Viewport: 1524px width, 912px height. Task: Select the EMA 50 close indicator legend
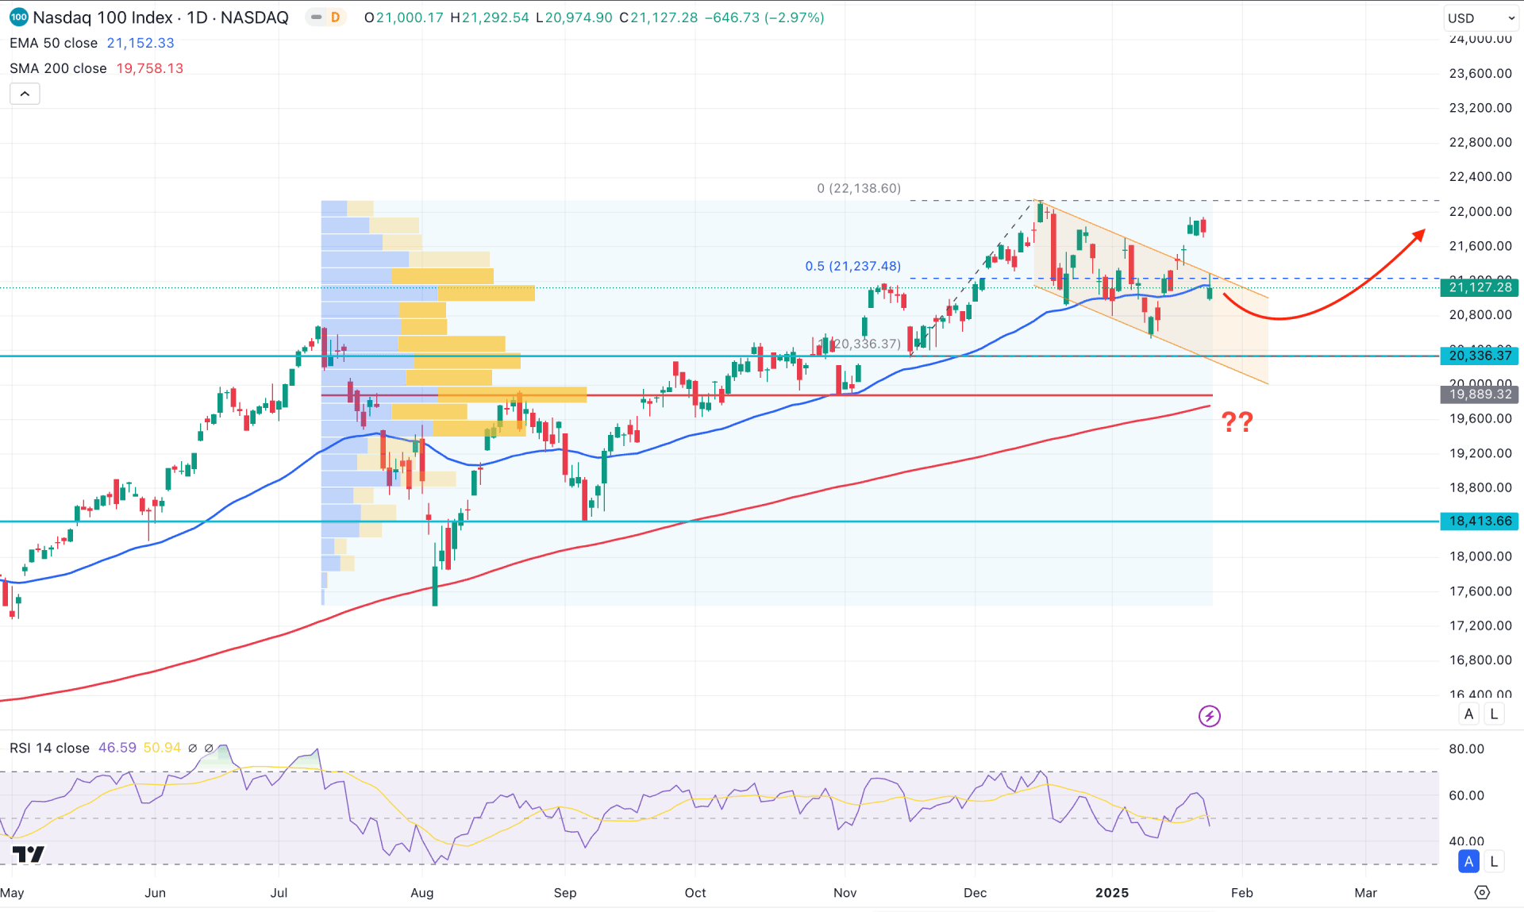click(x=53, y=43)
